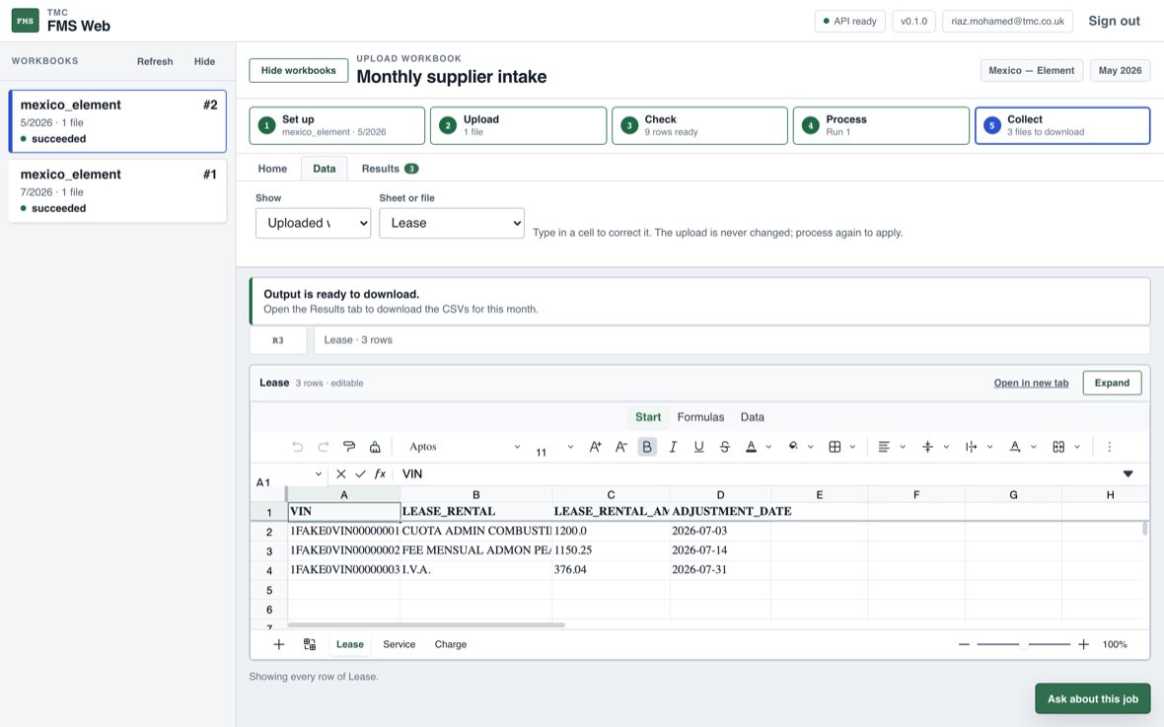
Task: Click Refresh in workbooks sidebar
Action: click(155, 61)
